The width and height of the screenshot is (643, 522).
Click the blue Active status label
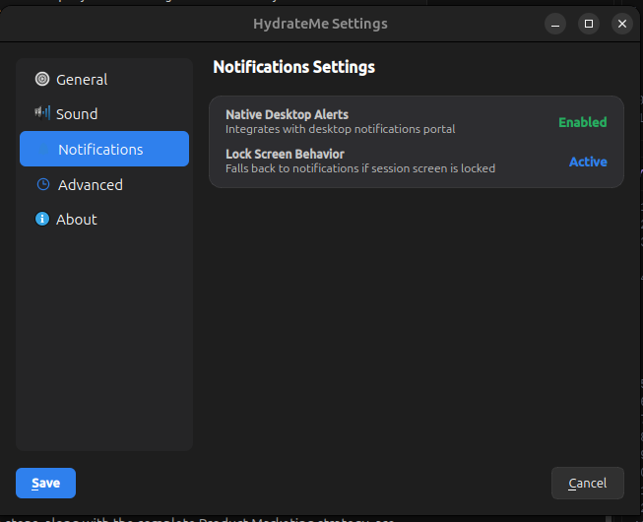coord(588,162)
